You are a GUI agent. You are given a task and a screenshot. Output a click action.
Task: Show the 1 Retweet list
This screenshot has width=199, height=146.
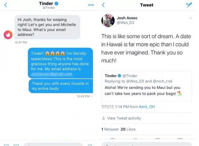point(110,129)
